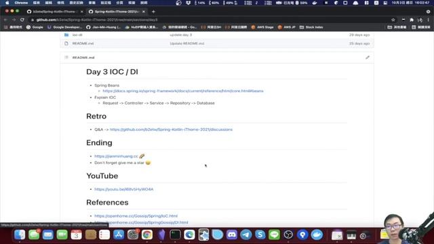Open a new browser tab
This screenshot has width=434, height=244.
153,12
